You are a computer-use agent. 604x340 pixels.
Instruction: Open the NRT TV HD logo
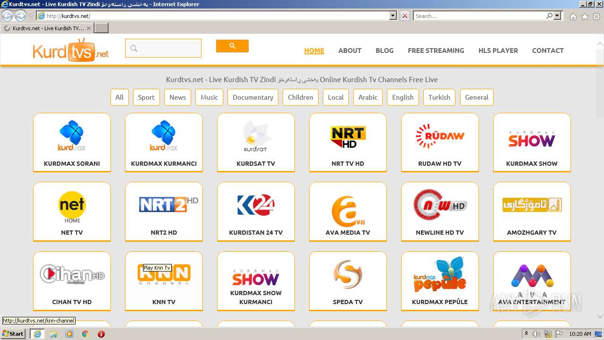click(348, 137)
